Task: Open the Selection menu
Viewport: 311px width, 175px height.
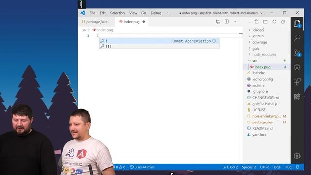Action: 118,13
